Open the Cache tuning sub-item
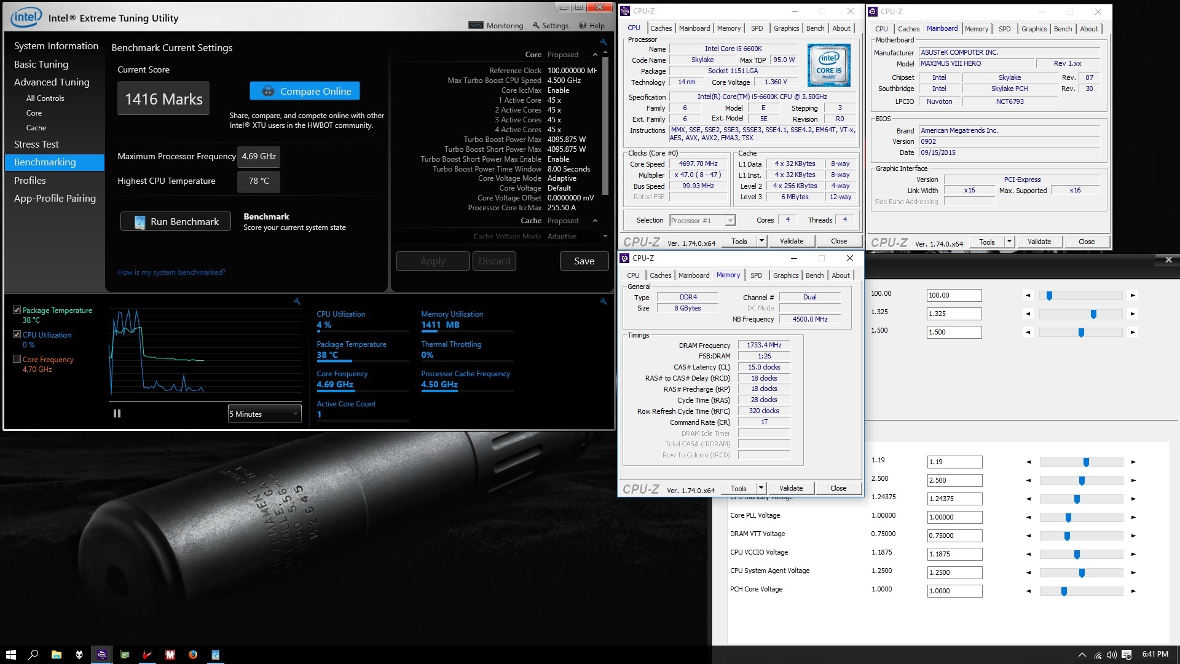 click(36, 127)
